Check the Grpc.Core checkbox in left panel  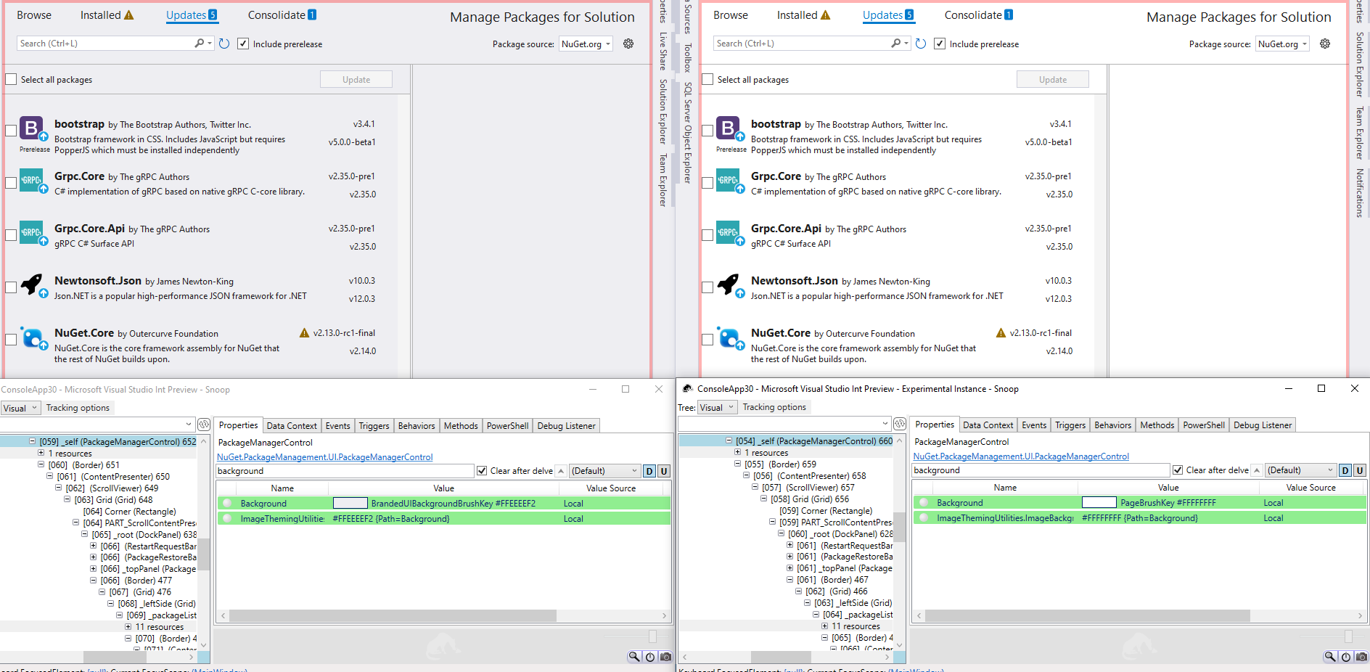11,183
